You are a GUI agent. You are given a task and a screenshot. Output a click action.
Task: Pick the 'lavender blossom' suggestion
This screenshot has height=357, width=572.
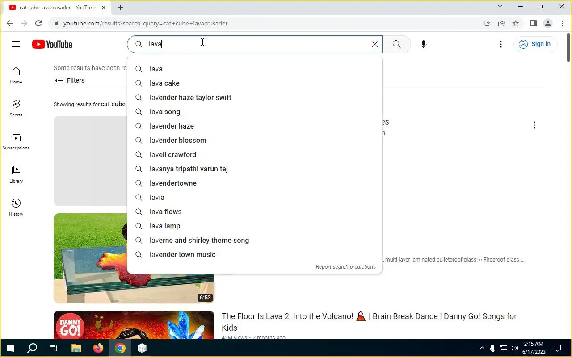(255, 140)
